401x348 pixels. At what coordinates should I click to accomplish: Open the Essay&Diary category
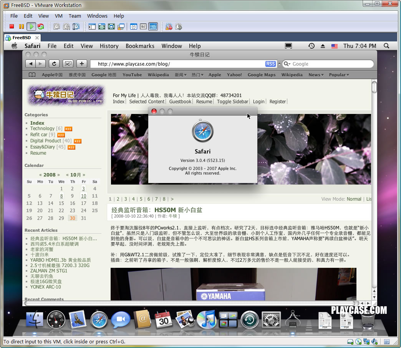point(43,147)
